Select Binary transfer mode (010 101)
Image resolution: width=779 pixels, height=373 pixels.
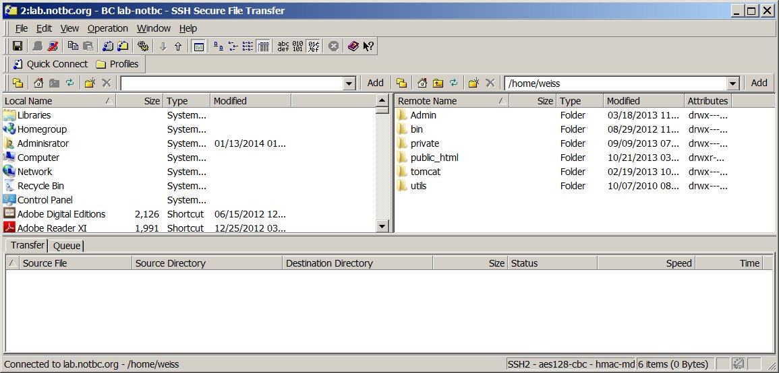tap(298, 46)
